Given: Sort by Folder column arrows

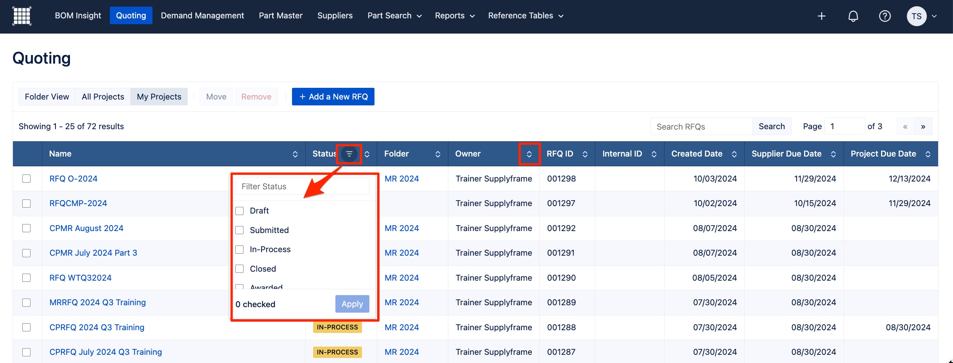Looking at the screenshot, I should click(438, 154).
